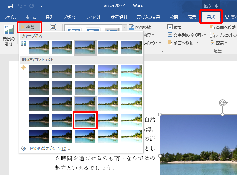The image size is (237, 175).
Task: Open 文字列の折り返し wrap text dropdown
Action: [x=187, y=35]
